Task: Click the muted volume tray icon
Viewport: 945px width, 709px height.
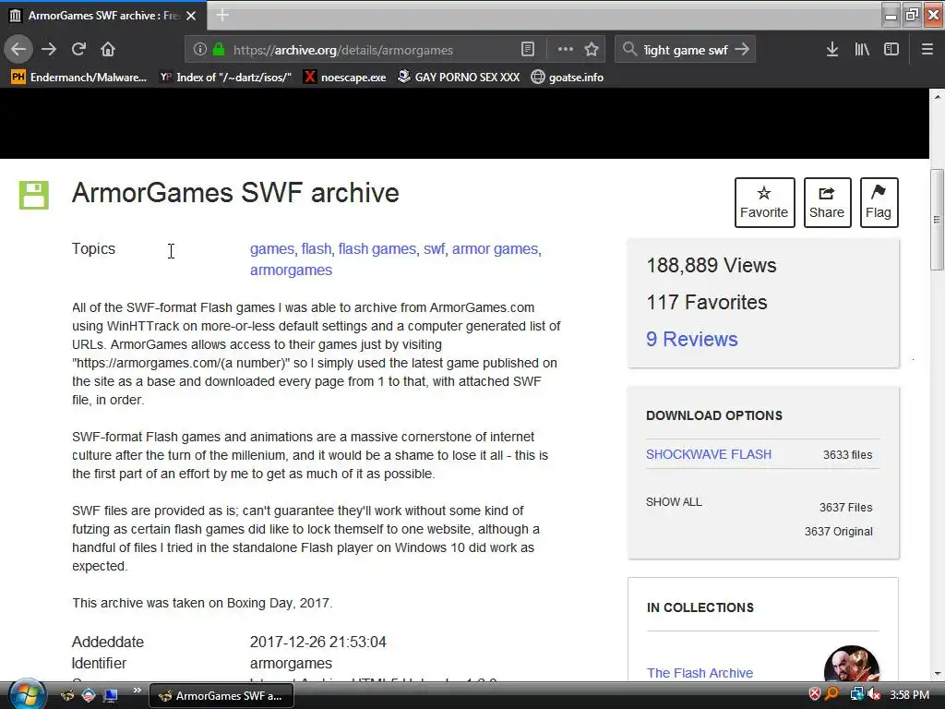Action: point(874,694)
